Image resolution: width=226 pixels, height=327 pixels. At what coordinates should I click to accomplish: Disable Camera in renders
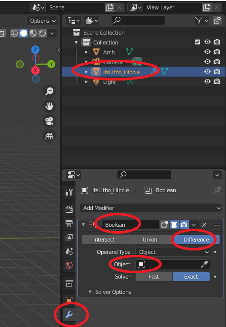(x=217, y=62)
